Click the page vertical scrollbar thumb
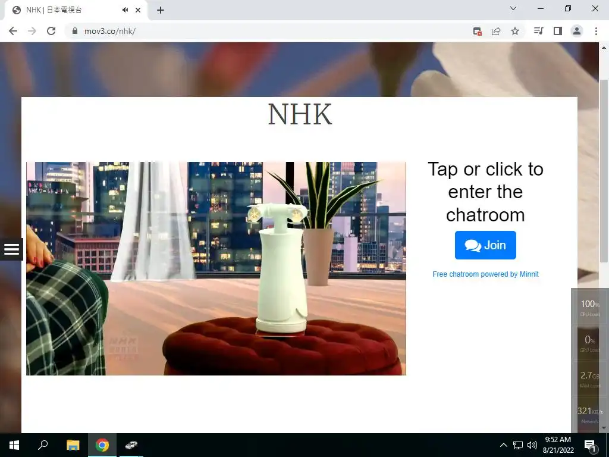This screenshot has width=609, height=457. click(x=603, y=171)
